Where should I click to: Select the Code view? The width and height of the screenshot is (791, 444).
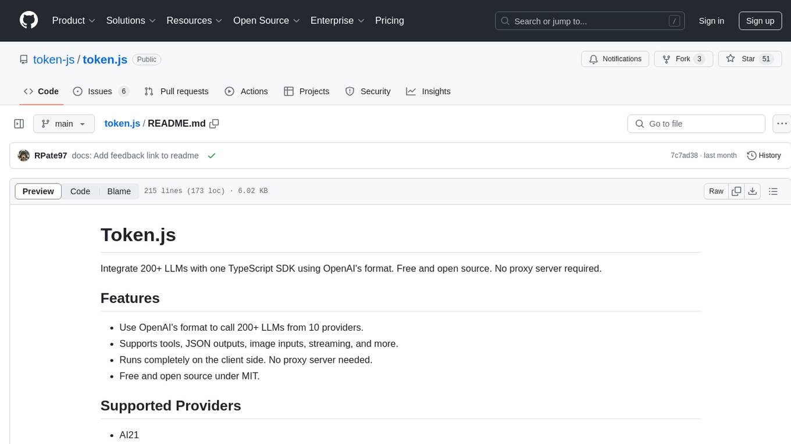80,191
